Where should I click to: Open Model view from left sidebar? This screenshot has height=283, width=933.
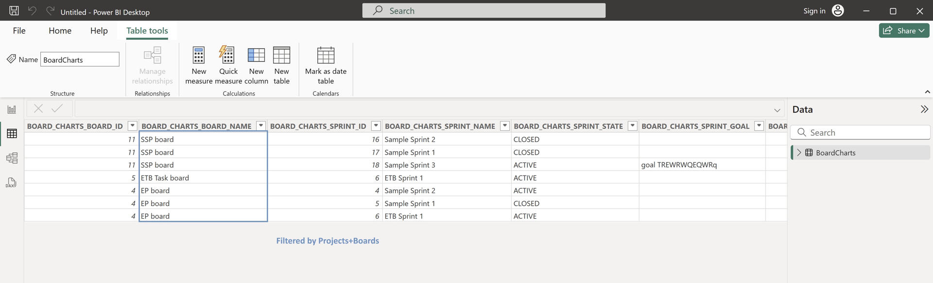tap(12, 158)
